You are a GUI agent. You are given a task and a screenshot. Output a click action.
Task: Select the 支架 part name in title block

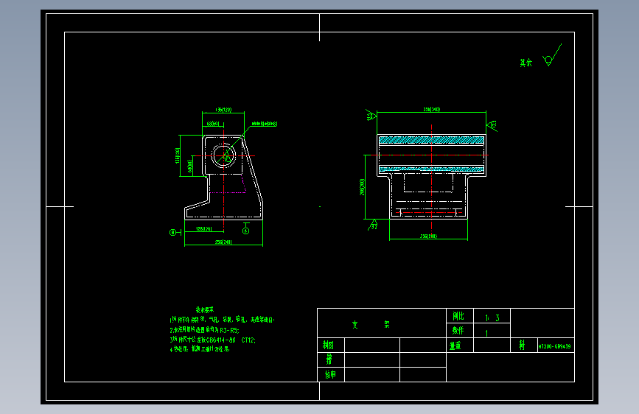[371, 325]
